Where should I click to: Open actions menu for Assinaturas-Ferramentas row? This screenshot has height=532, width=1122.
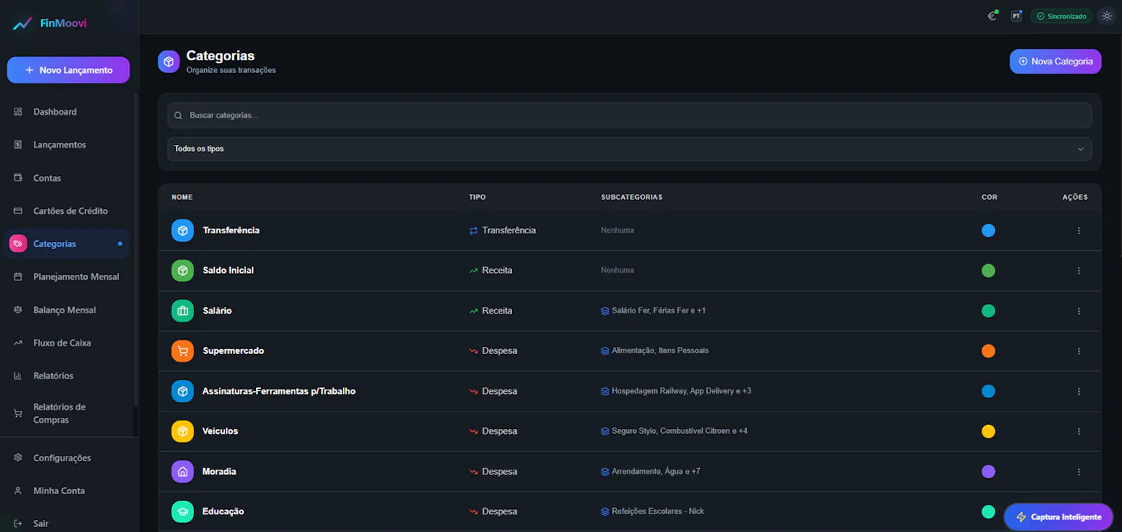[x=1079, y=391]
